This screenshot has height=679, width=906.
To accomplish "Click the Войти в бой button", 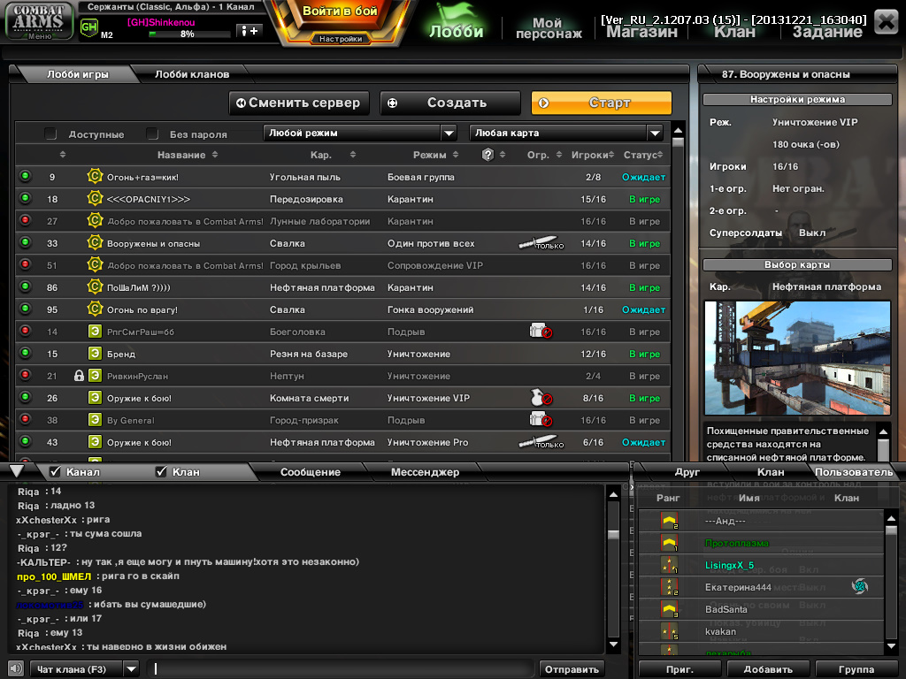I will 340,11.
